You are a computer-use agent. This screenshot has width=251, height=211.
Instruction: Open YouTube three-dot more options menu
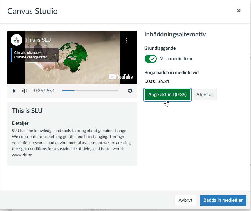tap(127, 40)
